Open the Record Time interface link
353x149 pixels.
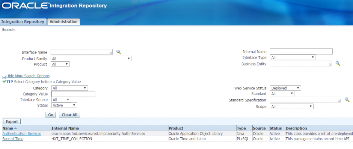point(13,139)
